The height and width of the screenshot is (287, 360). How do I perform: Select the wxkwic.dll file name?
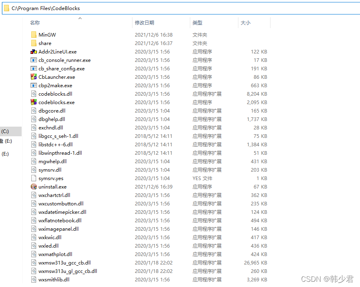pos(50,237)
